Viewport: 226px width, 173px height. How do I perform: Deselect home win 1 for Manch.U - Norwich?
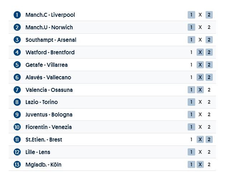pyautogui.click(x=191, y=28)
